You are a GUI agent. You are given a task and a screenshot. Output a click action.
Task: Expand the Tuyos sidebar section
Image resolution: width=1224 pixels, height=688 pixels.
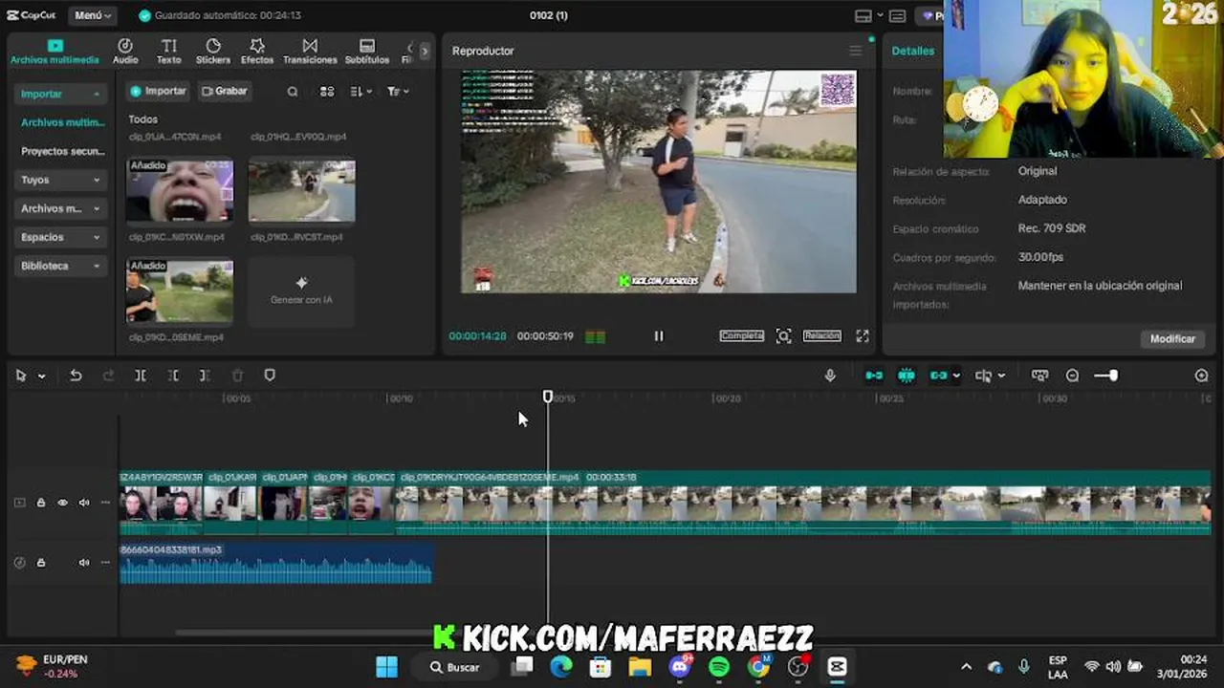[x=58, y=180]
